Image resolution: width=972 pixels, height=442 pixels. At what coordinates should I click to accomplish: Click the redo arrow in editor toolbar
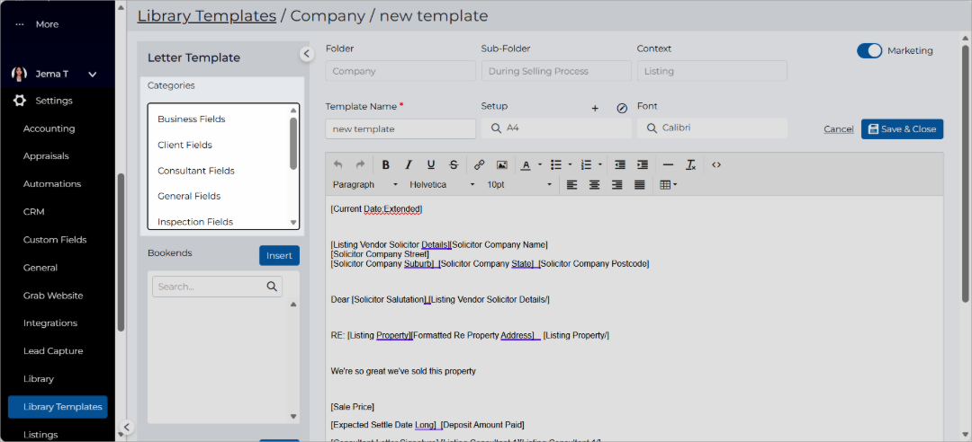click(359, 164)
